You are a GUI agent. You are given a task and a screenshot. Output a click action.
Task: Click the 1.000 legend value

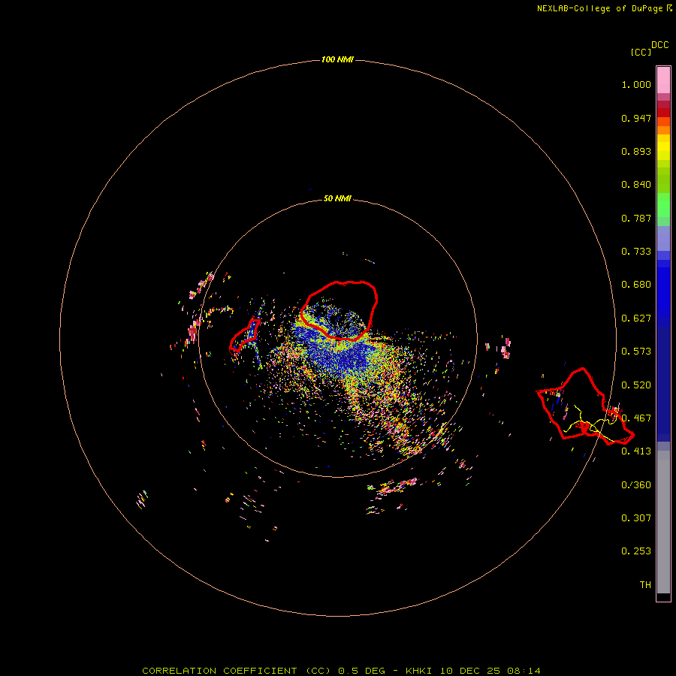[636, 84]
